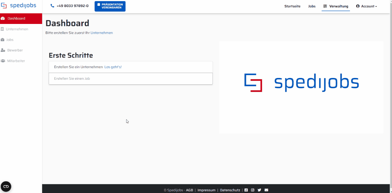This screenshot has height=193, width=392.
Task: Open the Facebook icon in footer
Action: coord(246,190)
